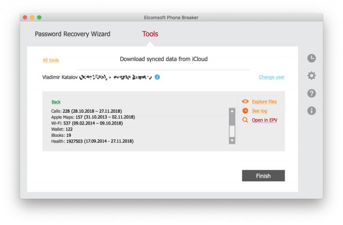
Task: Click the help question mark icon
Action: coord(311,94)
